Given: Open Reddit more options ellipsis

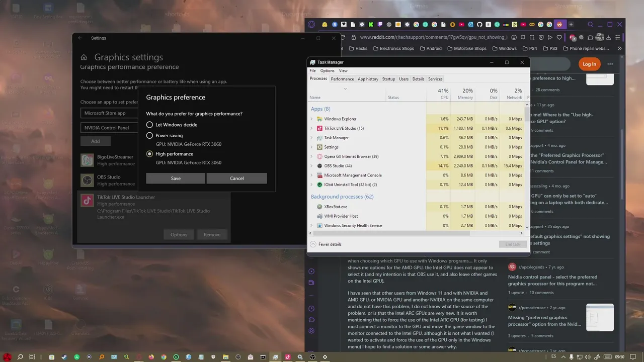Looking at the screenshot, I should click(610, 64).
